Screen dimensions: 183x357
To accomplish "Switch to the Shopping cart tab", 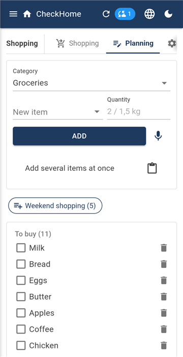I will pos(77,43).
